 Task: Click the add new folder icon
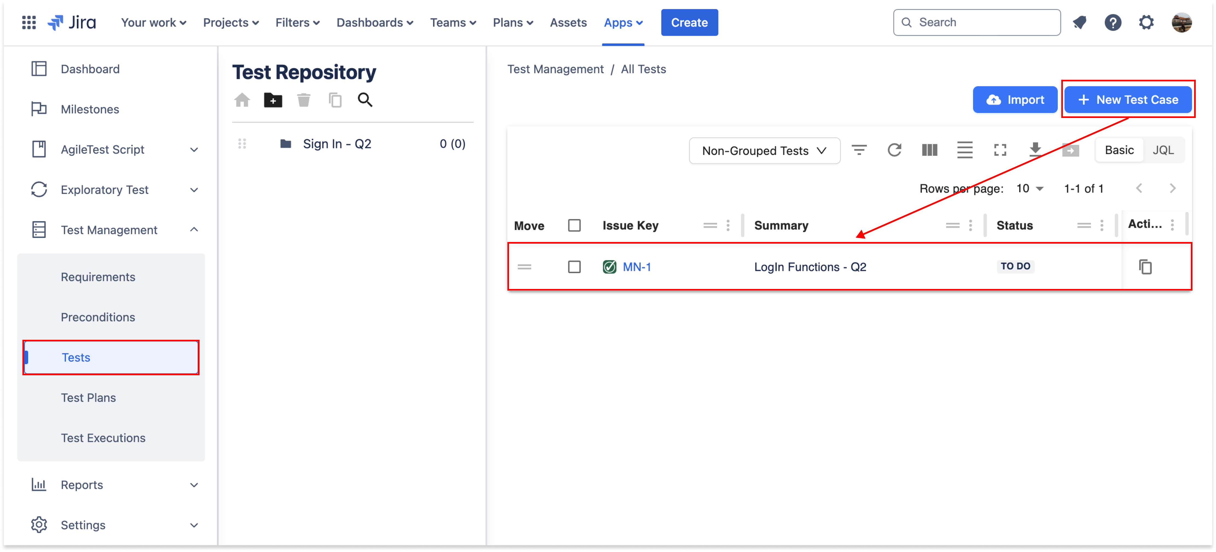(273, 100)
